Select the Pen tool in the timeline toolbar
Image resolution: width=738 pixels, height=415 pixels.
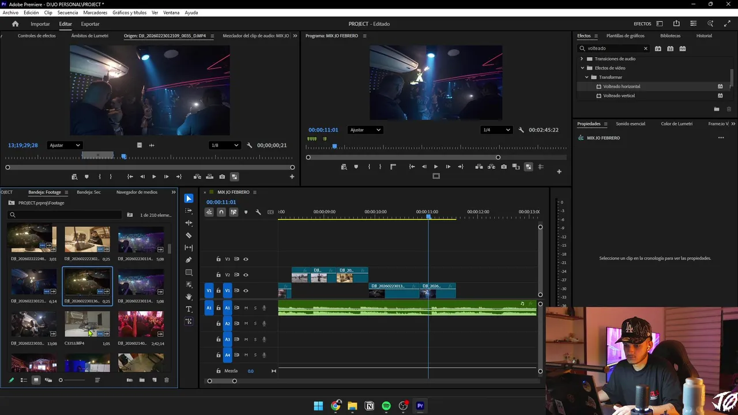(189, 260)
